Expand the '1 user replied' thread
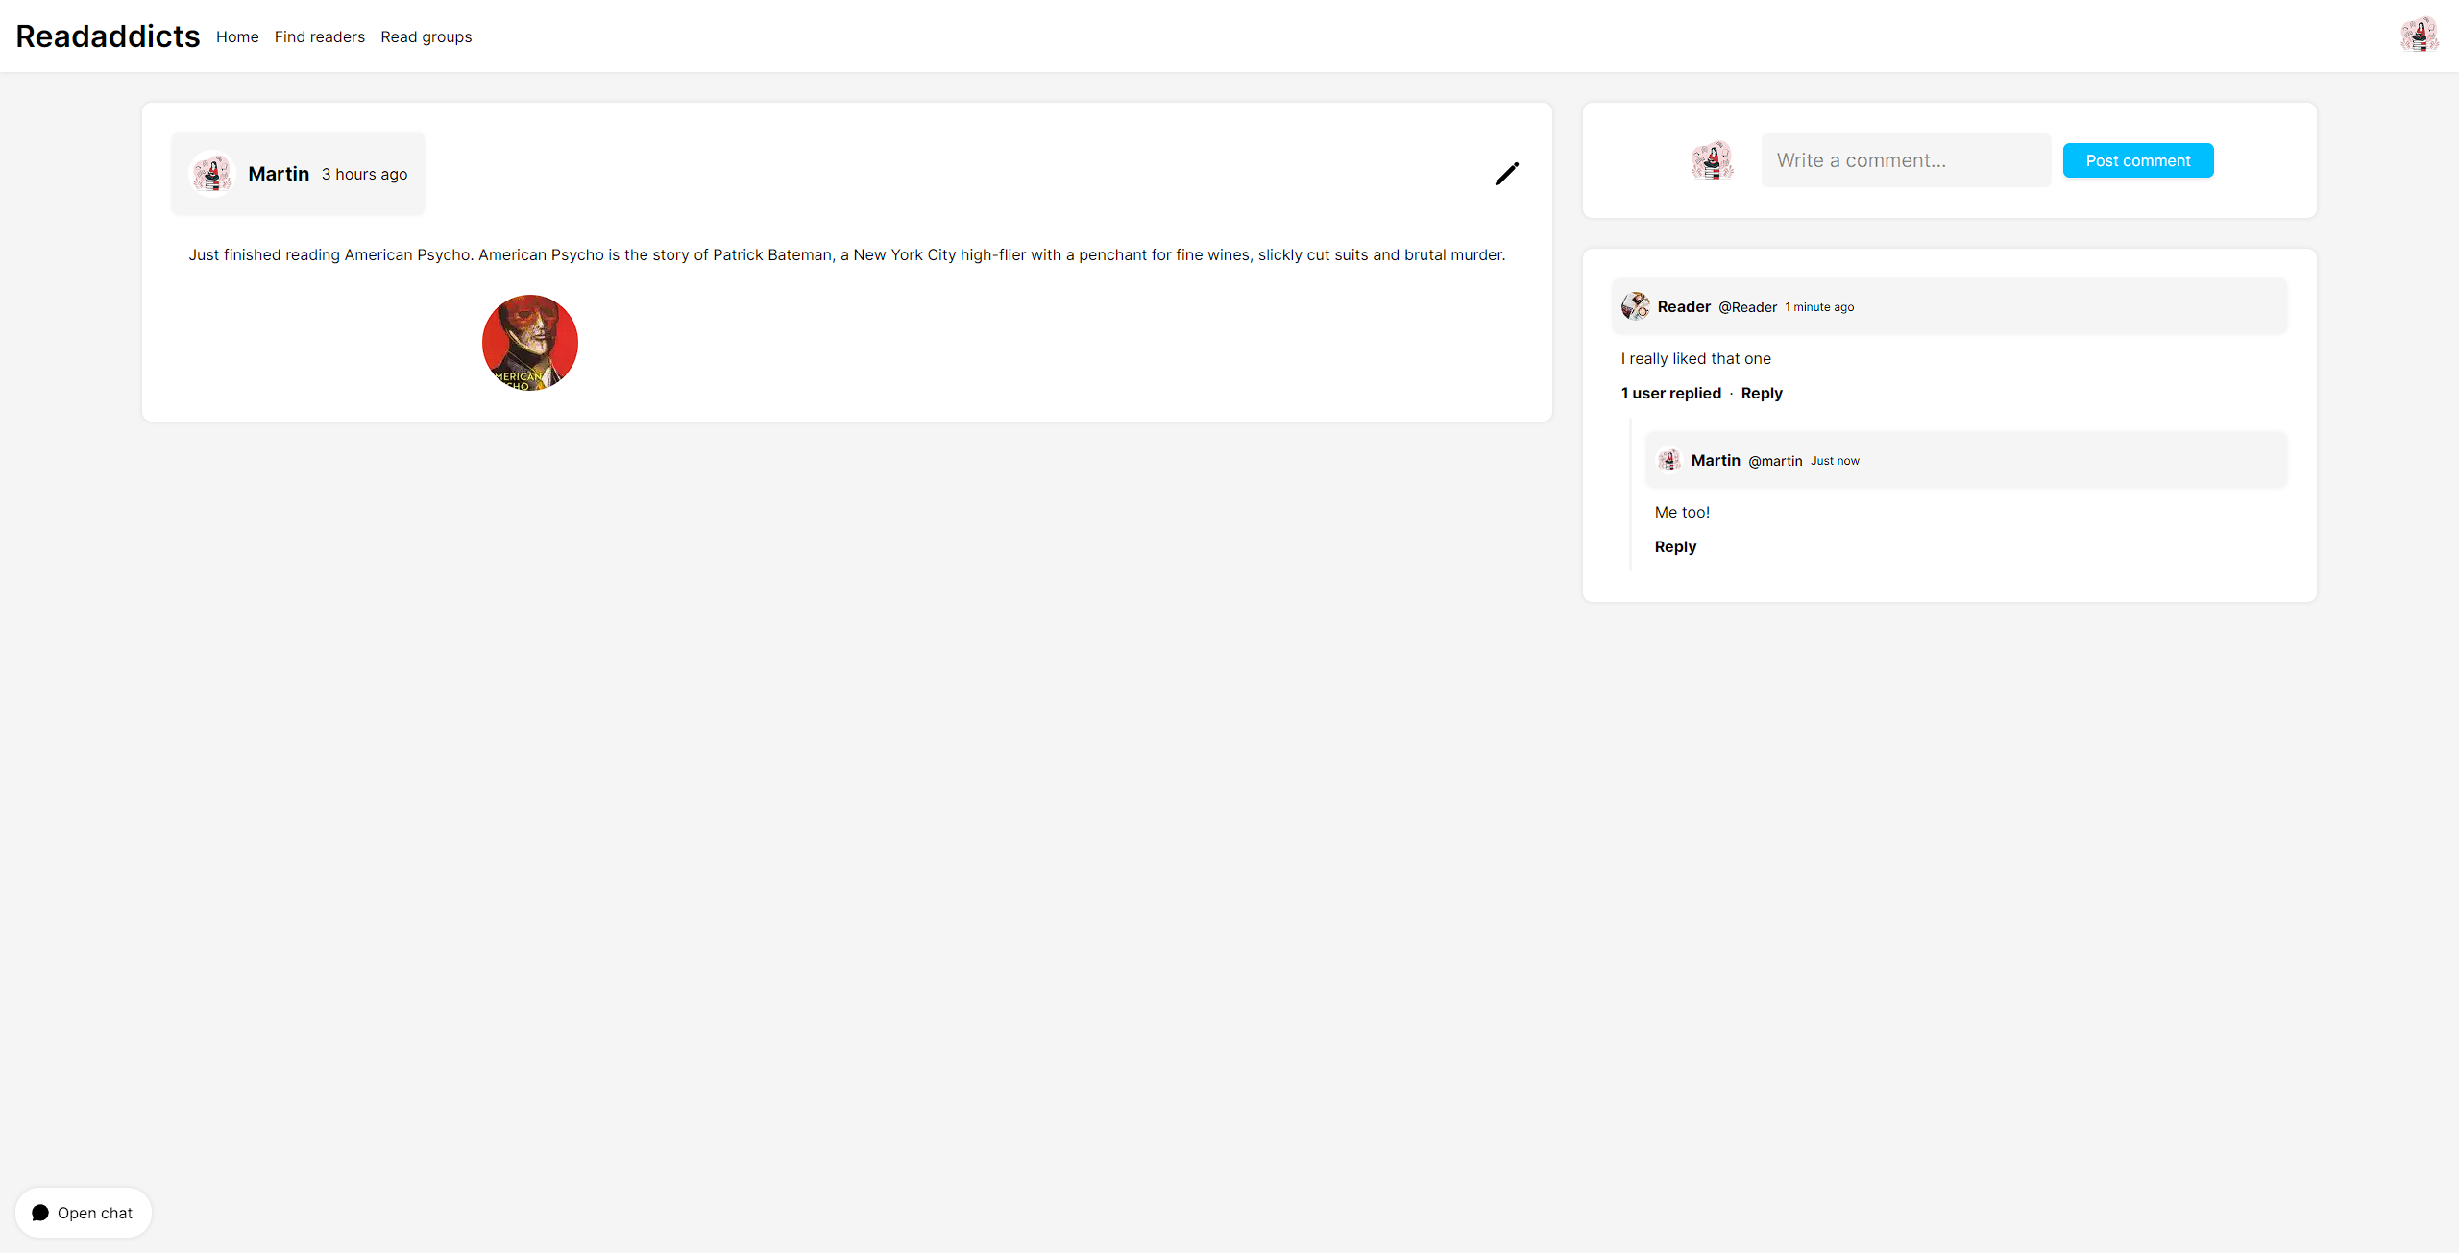The height and width of the screenshot is (1253, 2459). (x=1670, y=393)
